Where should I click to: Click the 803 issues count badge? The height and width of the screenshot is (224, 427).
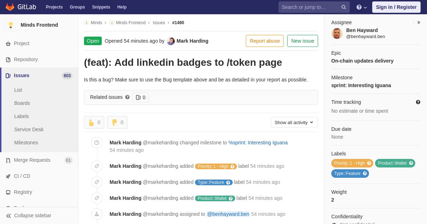(67, 76)
